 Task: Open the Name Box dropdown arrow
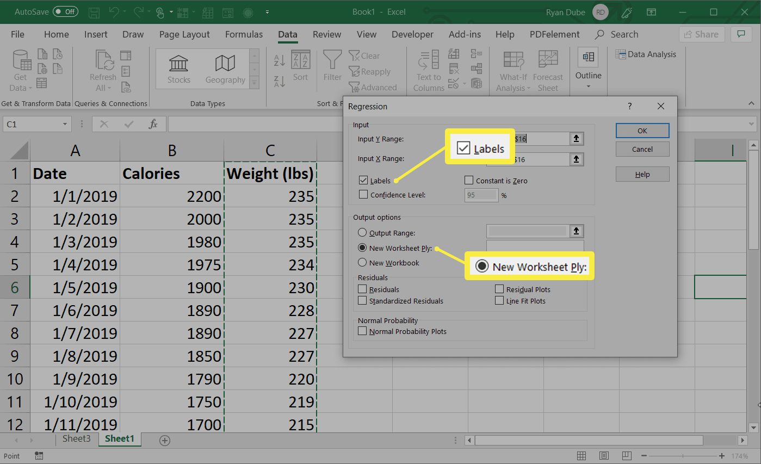[65, 124]
